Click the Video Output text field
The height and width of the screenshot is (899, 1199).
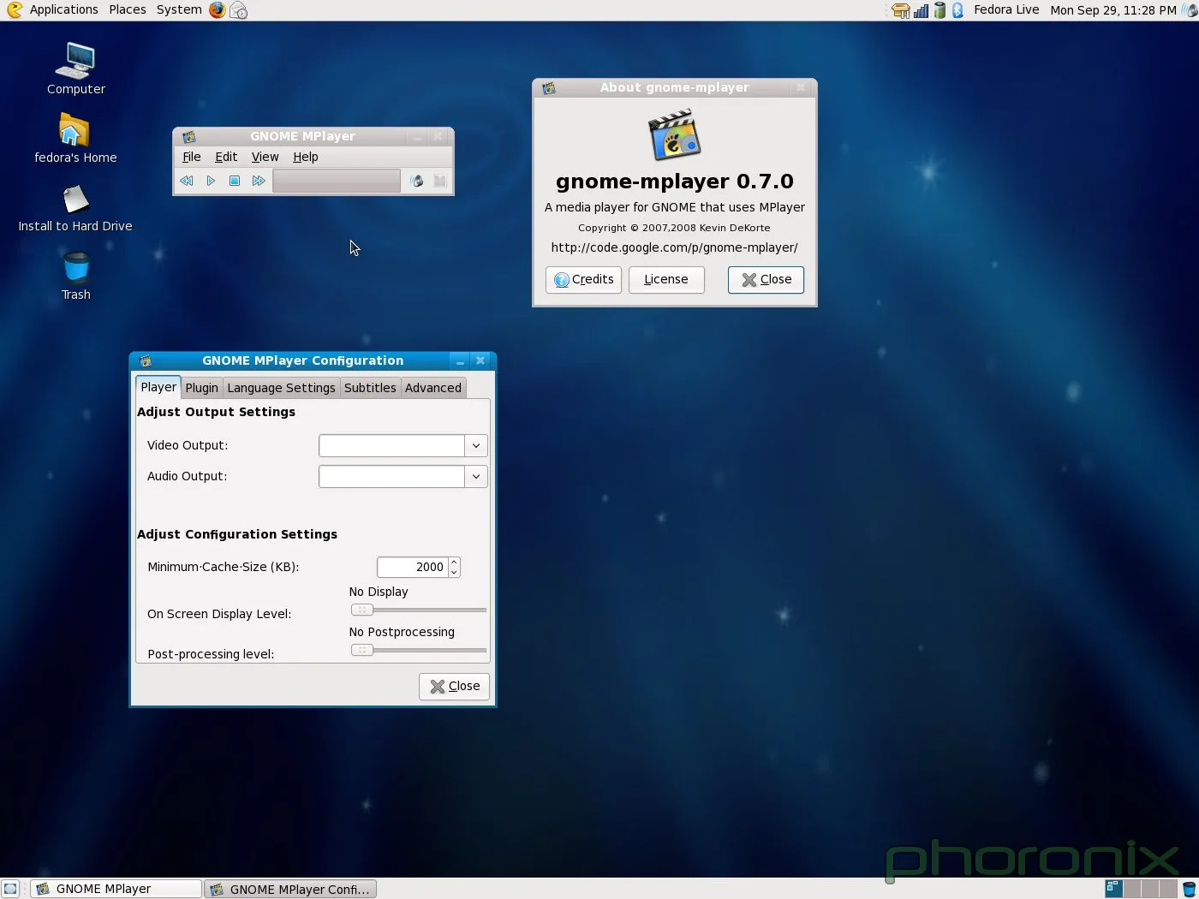click(391, 445)
